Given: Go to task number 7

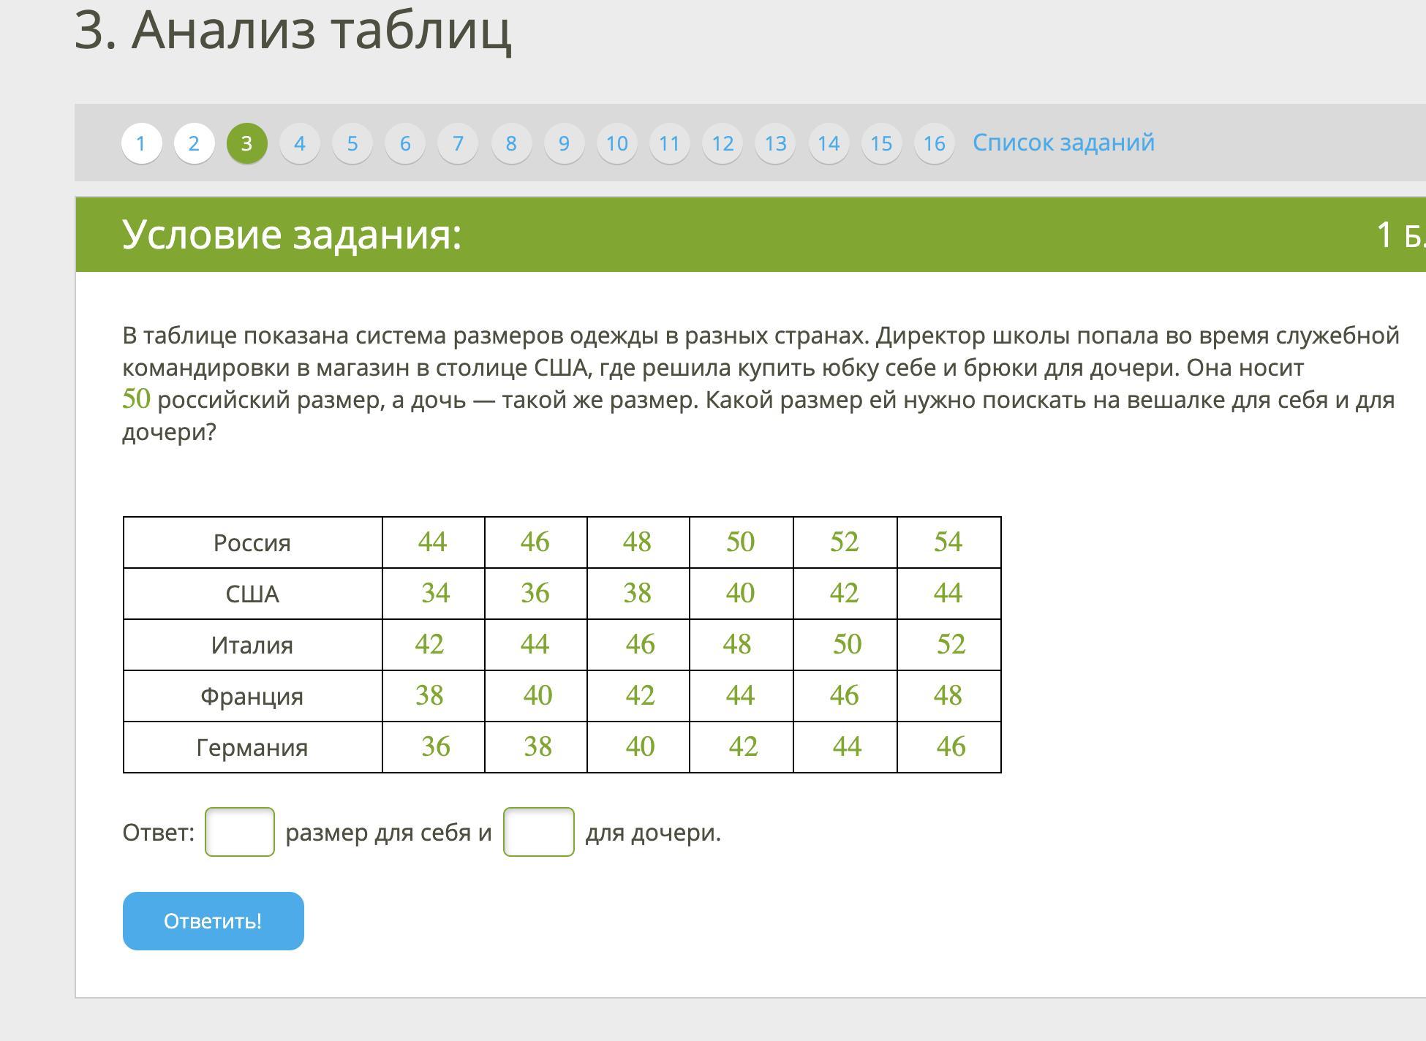Looking at the screenshot, I should 458,143.
